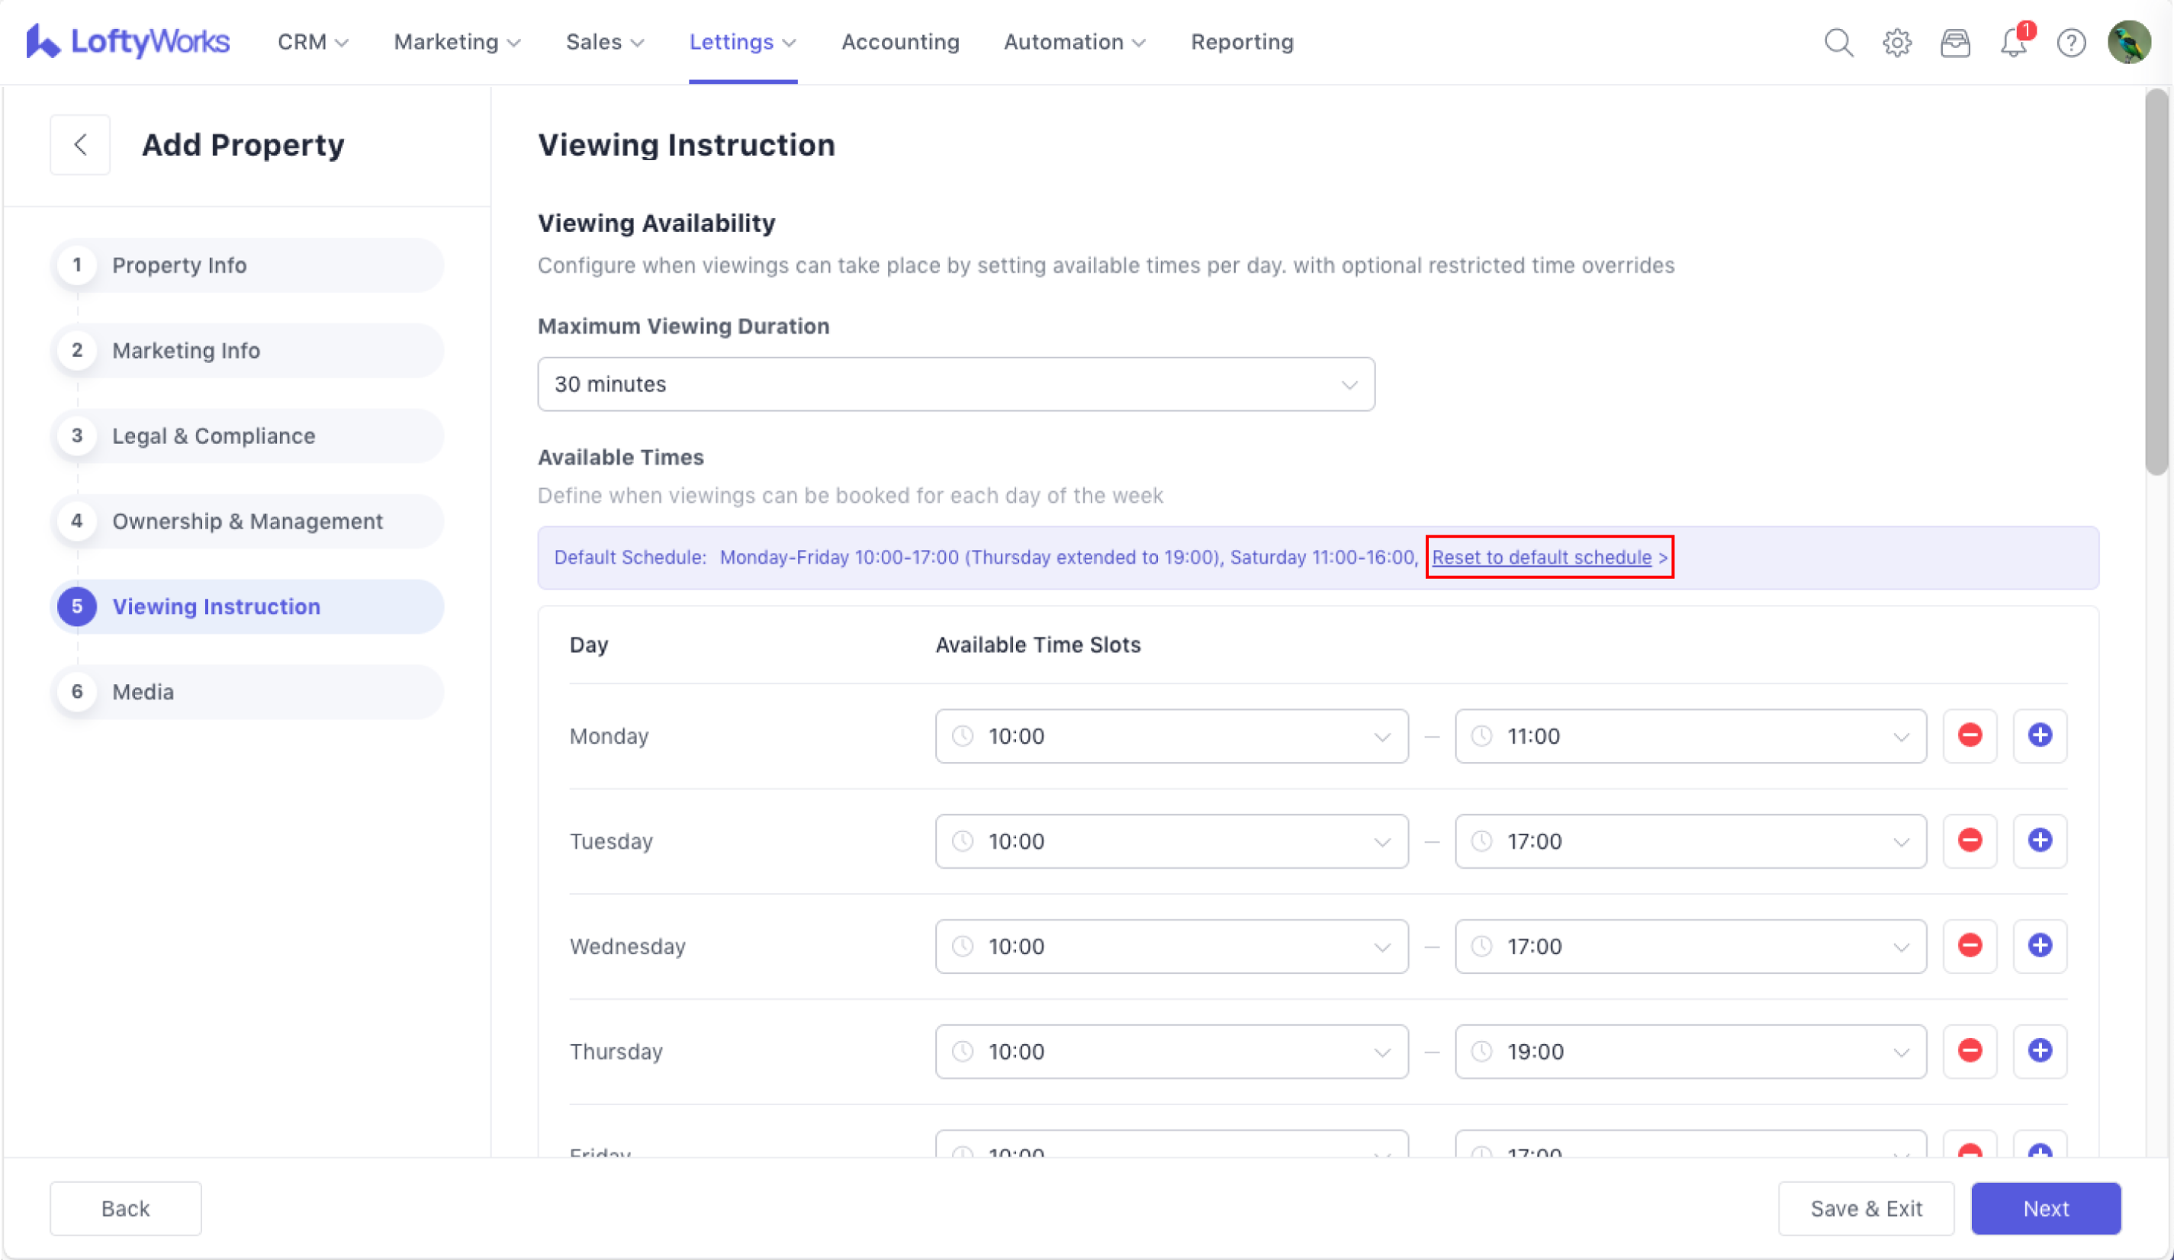Viewport: 2174px width, 1260px height.
Task: Remove Thursday time slot with red minus
Action: click(x=1970, y=1051)
